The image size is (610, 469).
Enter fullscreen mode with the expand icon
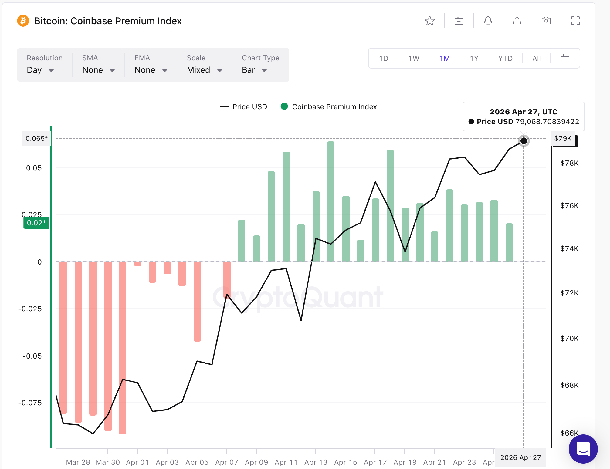coord(575,21)
